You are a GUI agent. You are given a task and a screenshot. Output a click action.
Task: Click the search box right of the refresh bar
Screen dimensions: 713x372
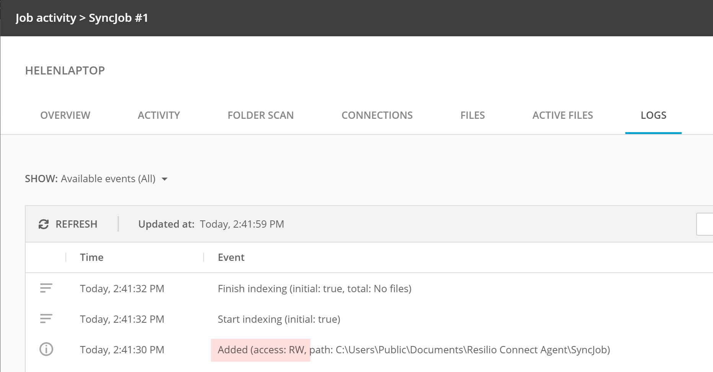click(x=705, y=224)
